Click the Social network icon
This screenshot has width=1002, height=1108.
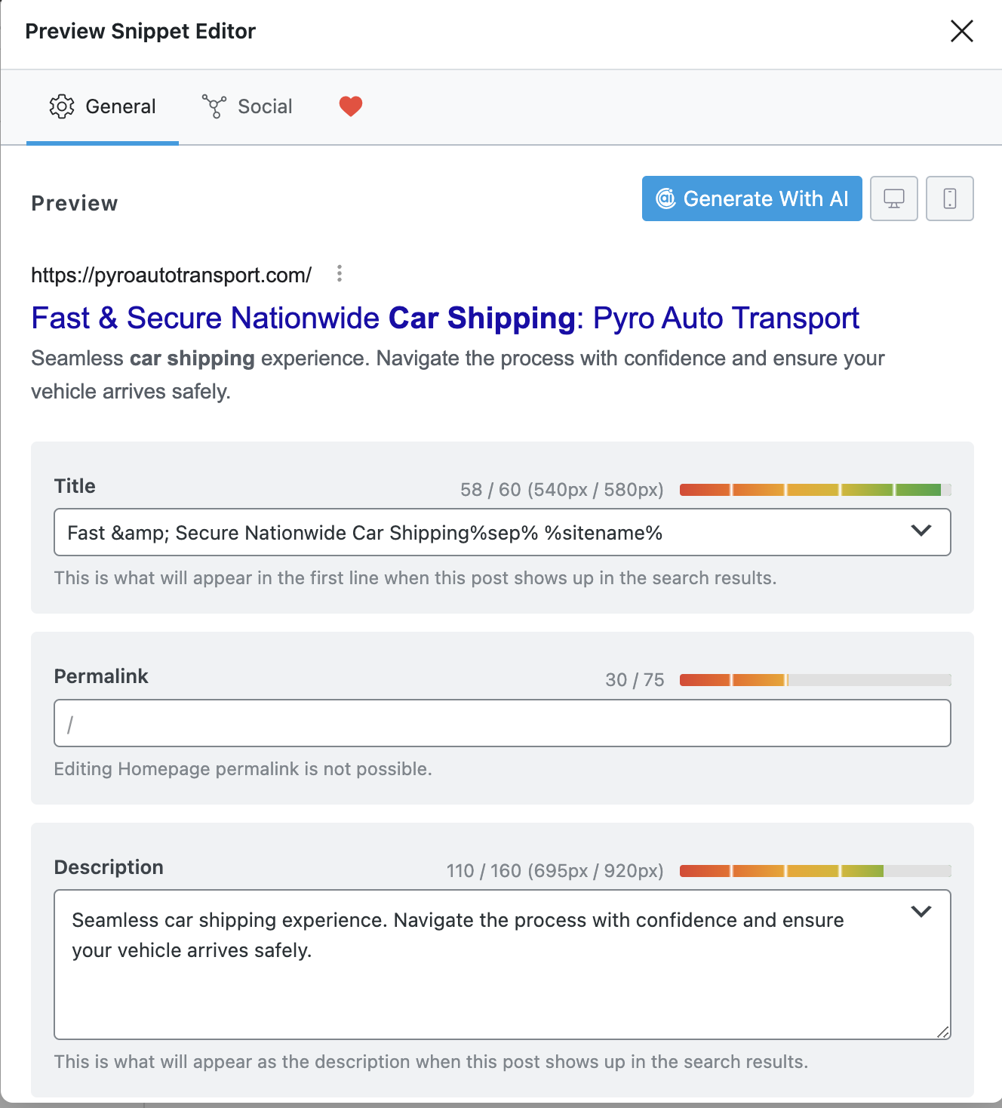click(x=214, y=106)
